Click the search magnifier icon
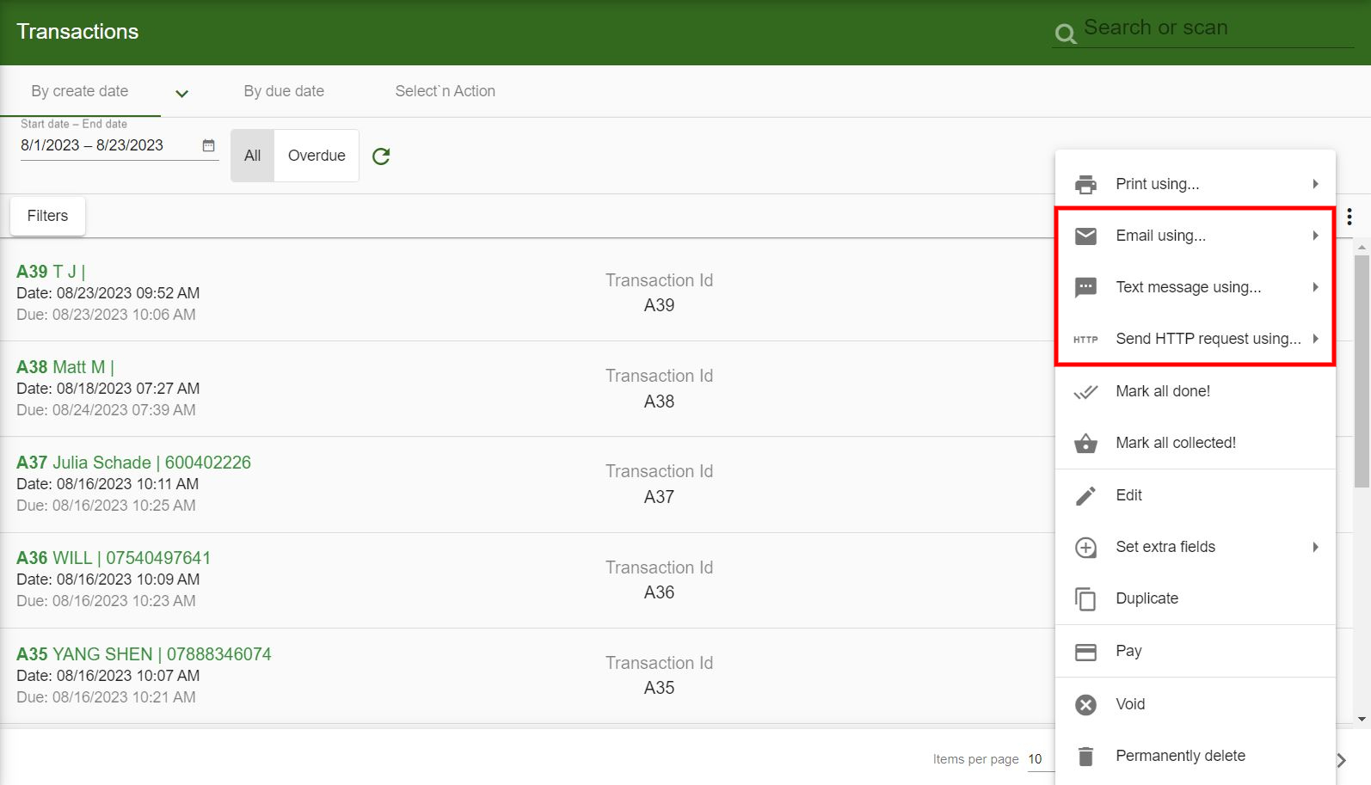Screen dimensions: 1371x785 (x=1066, y=34)
